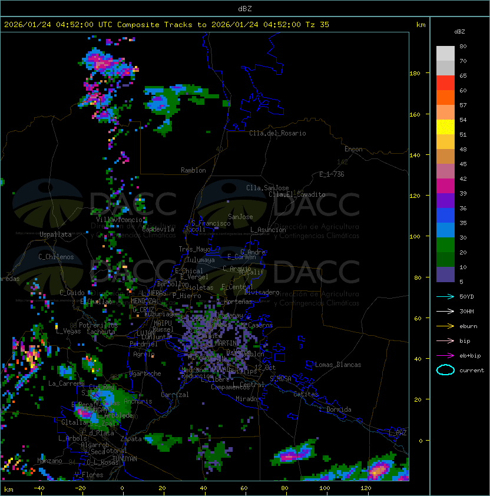Viewport: 490px width, 496px height.
Task: Click the '180' tick on right axis
Action: [x=415, y=73]
